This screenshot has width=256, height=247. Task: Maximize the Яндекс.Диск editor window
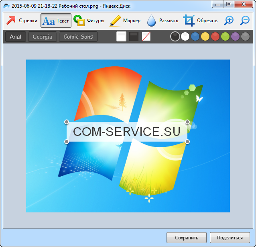click(229, 4)
